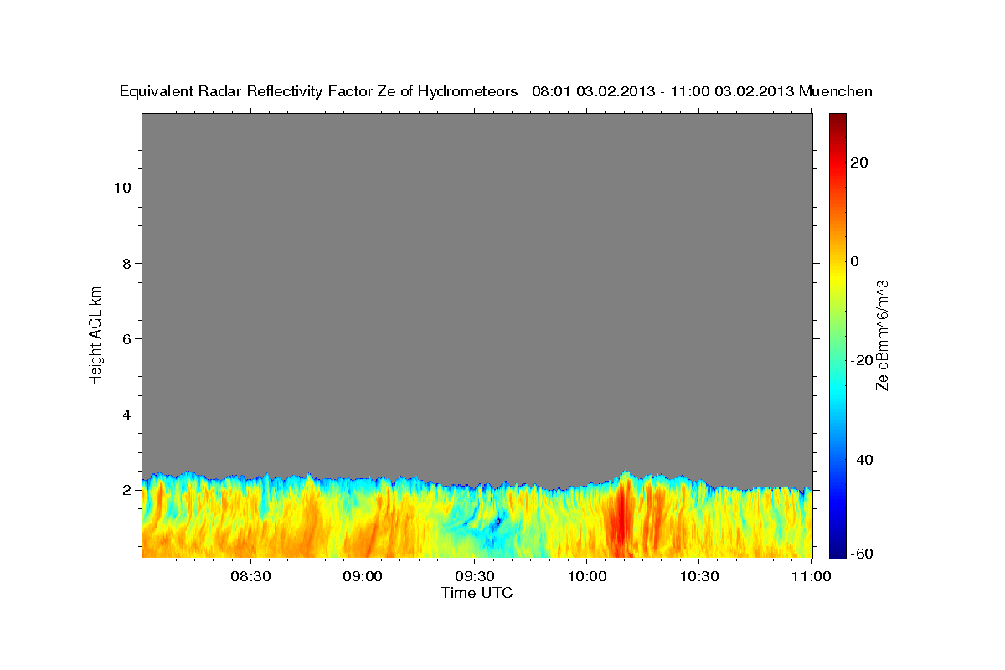1005x670 pixels.
Task: Click the 'Time UTC' axis label
Action: tap(477, 593)
